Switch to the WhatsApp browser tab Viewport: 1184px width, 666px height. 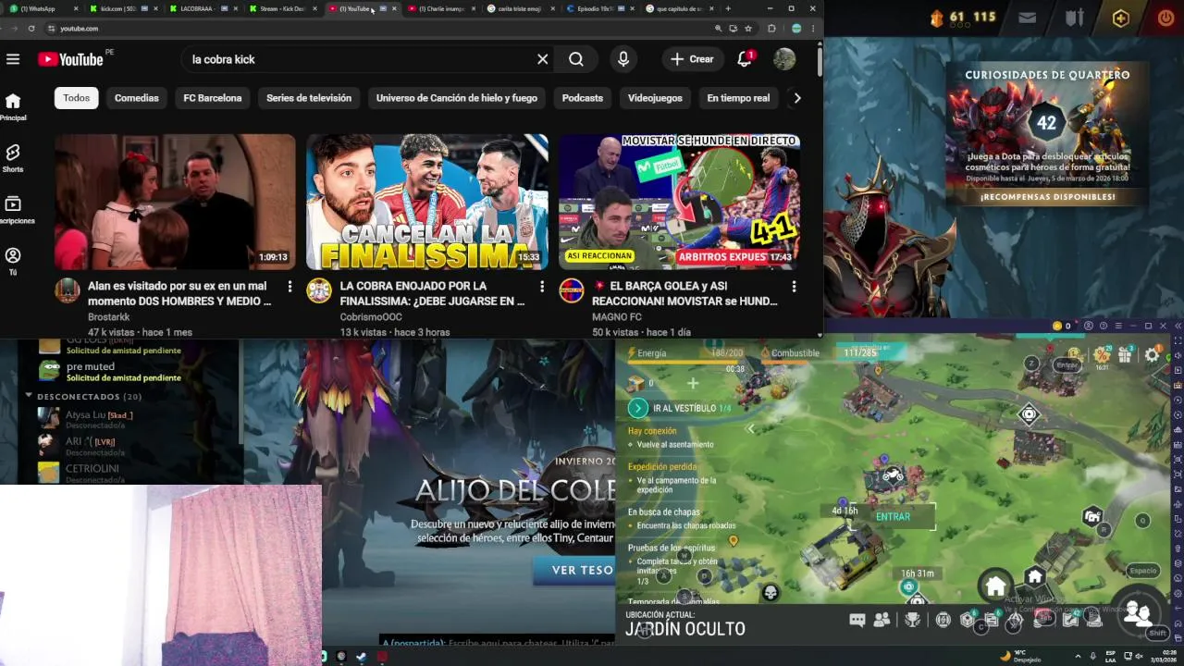(42, 8)
